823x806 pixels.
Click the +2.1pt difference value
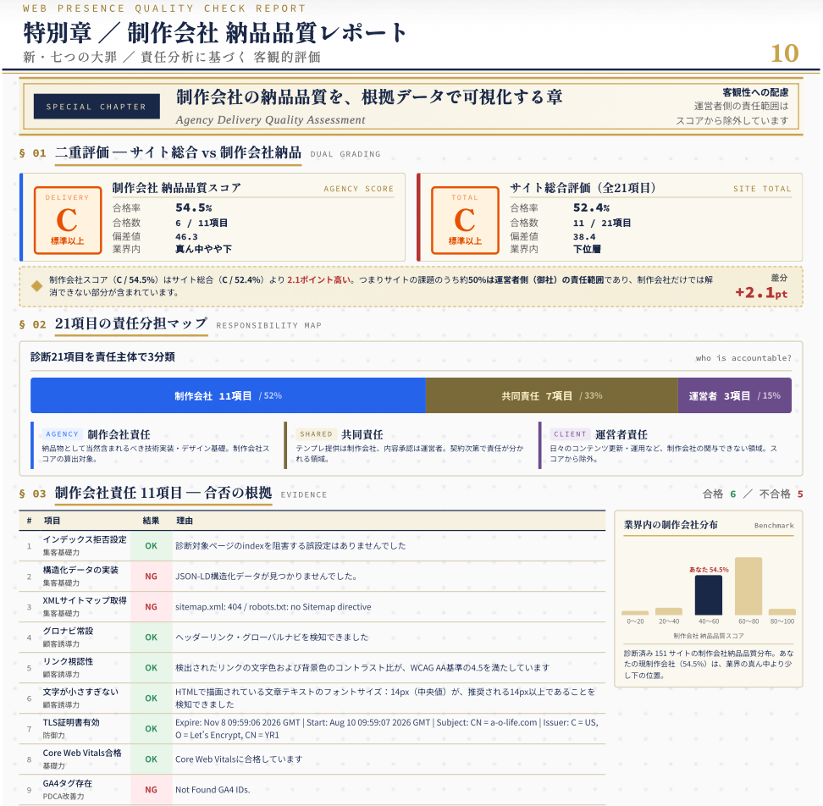point(761,292)
